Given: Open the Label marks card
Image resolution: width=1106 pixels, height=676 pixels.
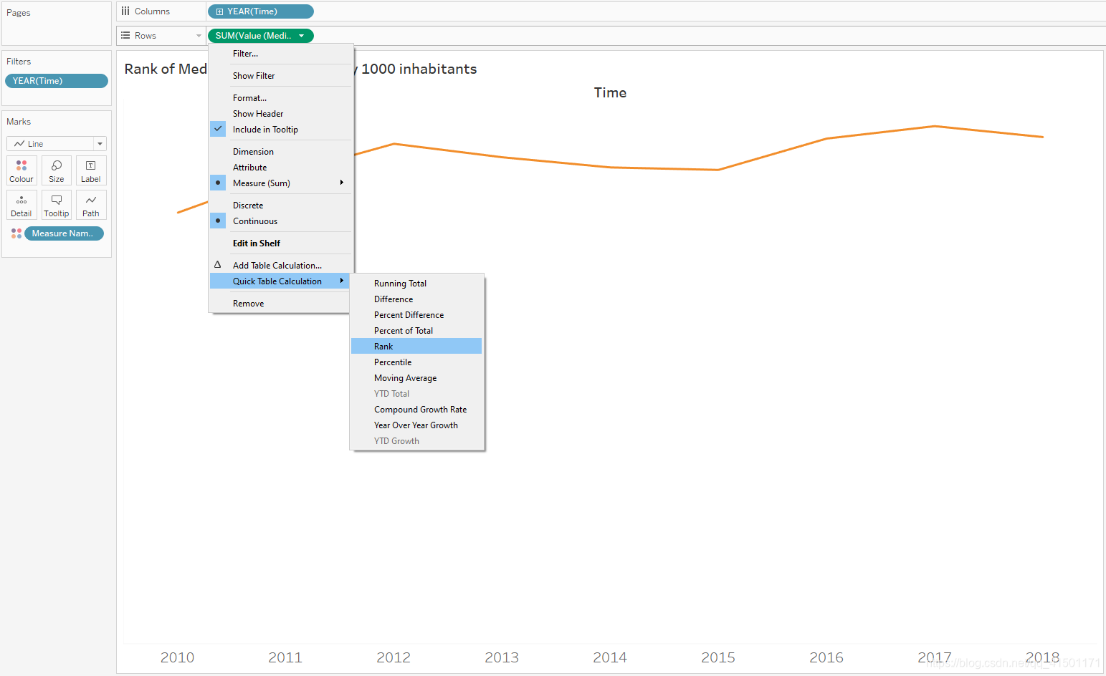Looking at the screenshot, I should [x=91, y=171].
